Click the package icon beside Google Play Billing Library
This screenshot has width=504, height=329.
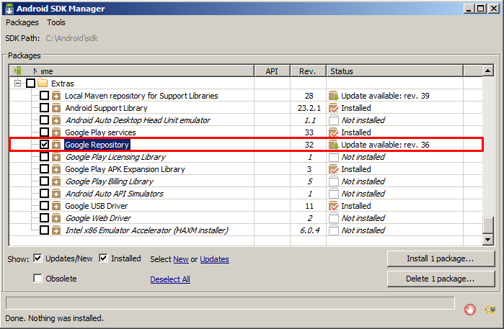56,181
